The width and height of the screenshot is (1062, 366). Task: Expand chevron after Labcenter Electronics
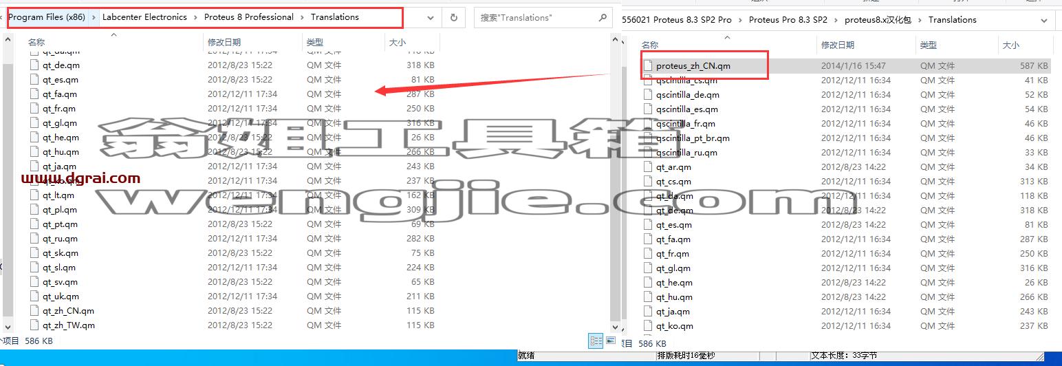click(195, 17)
